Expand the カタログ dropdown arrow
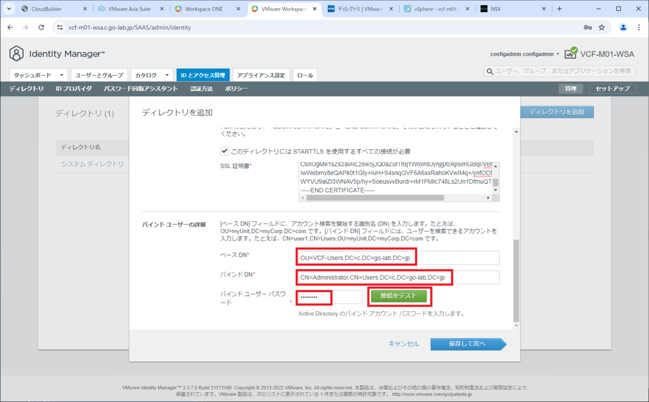The image size is (649, 402). pyautogui.click(x=167, y=75)
